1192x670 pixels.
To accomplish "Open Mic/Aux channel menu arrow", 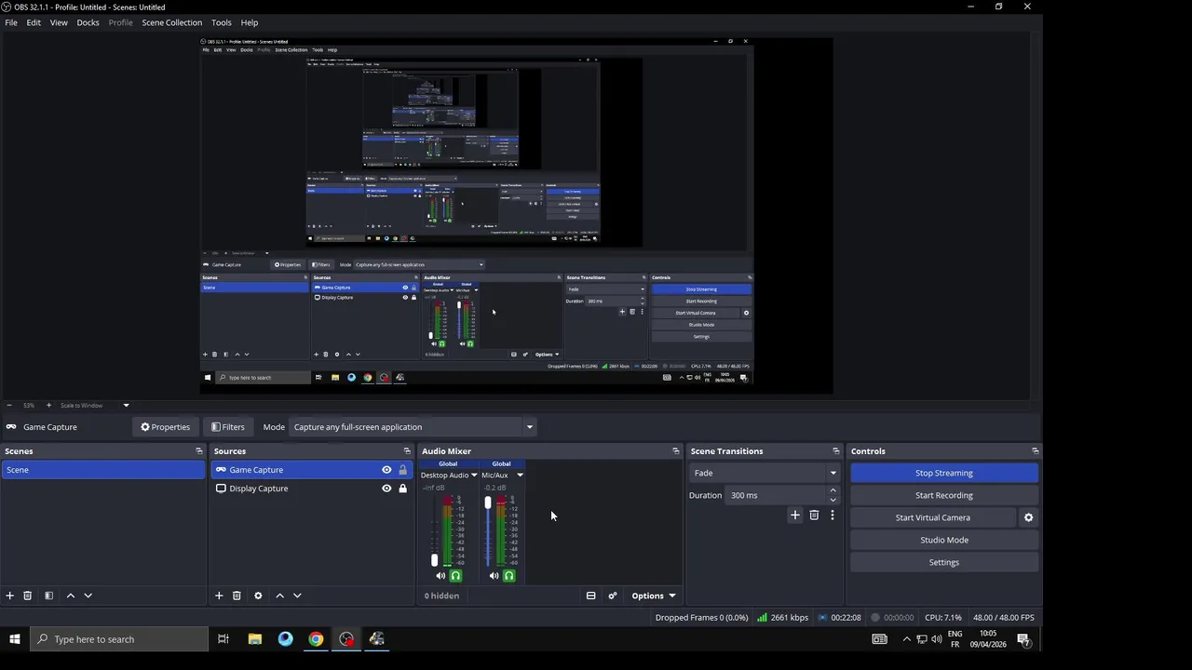I will click(520, 476).
